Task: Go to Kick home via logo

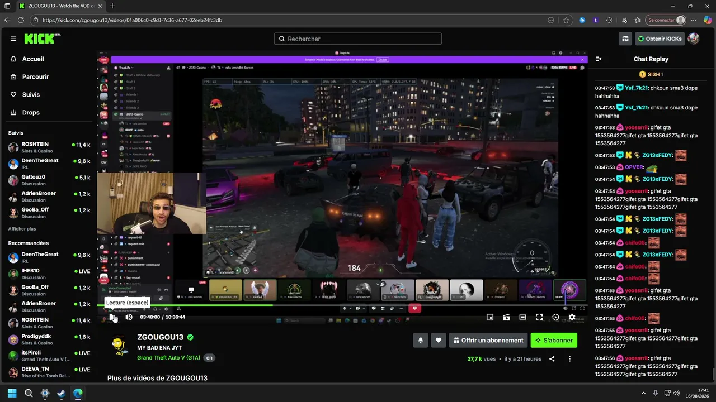Action: pyautogui.click(x=43, y=39)
